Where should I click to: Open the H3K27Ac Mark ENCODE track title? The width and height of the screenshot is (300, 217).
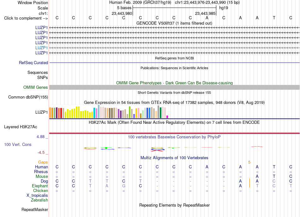(x=174, y=123)
